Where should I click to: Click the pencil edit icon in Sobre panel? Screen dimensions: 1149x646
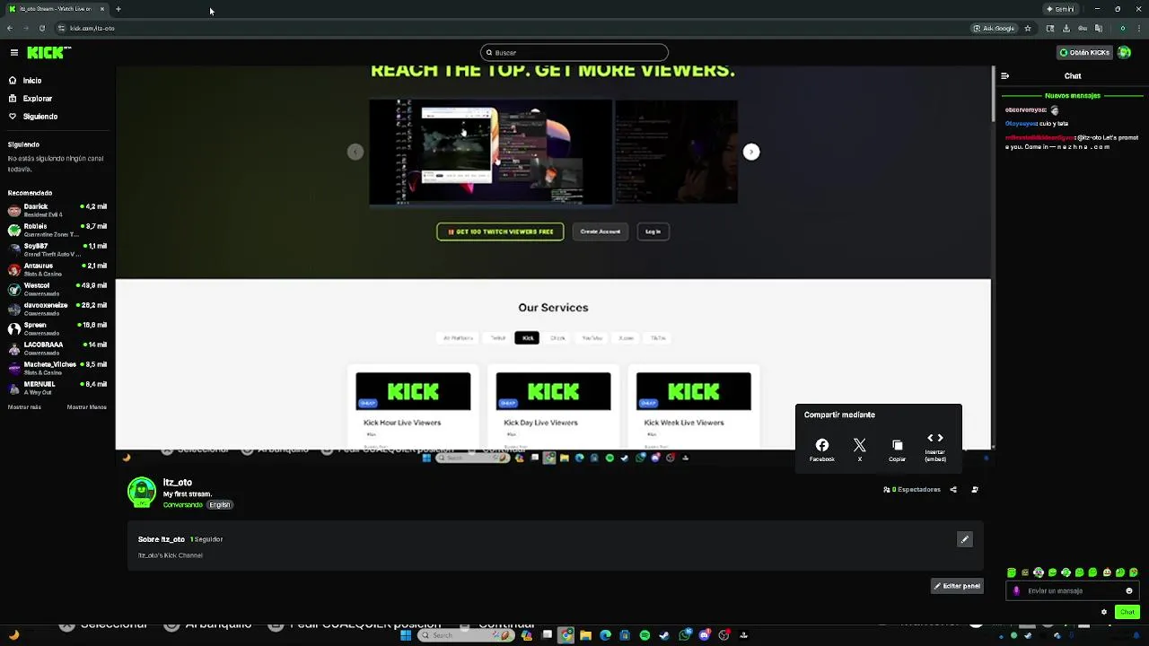tap(964, 539)
